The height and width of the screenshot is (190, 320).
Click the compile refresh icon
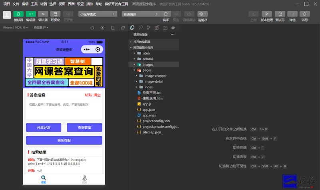click(x=166, y=14)
